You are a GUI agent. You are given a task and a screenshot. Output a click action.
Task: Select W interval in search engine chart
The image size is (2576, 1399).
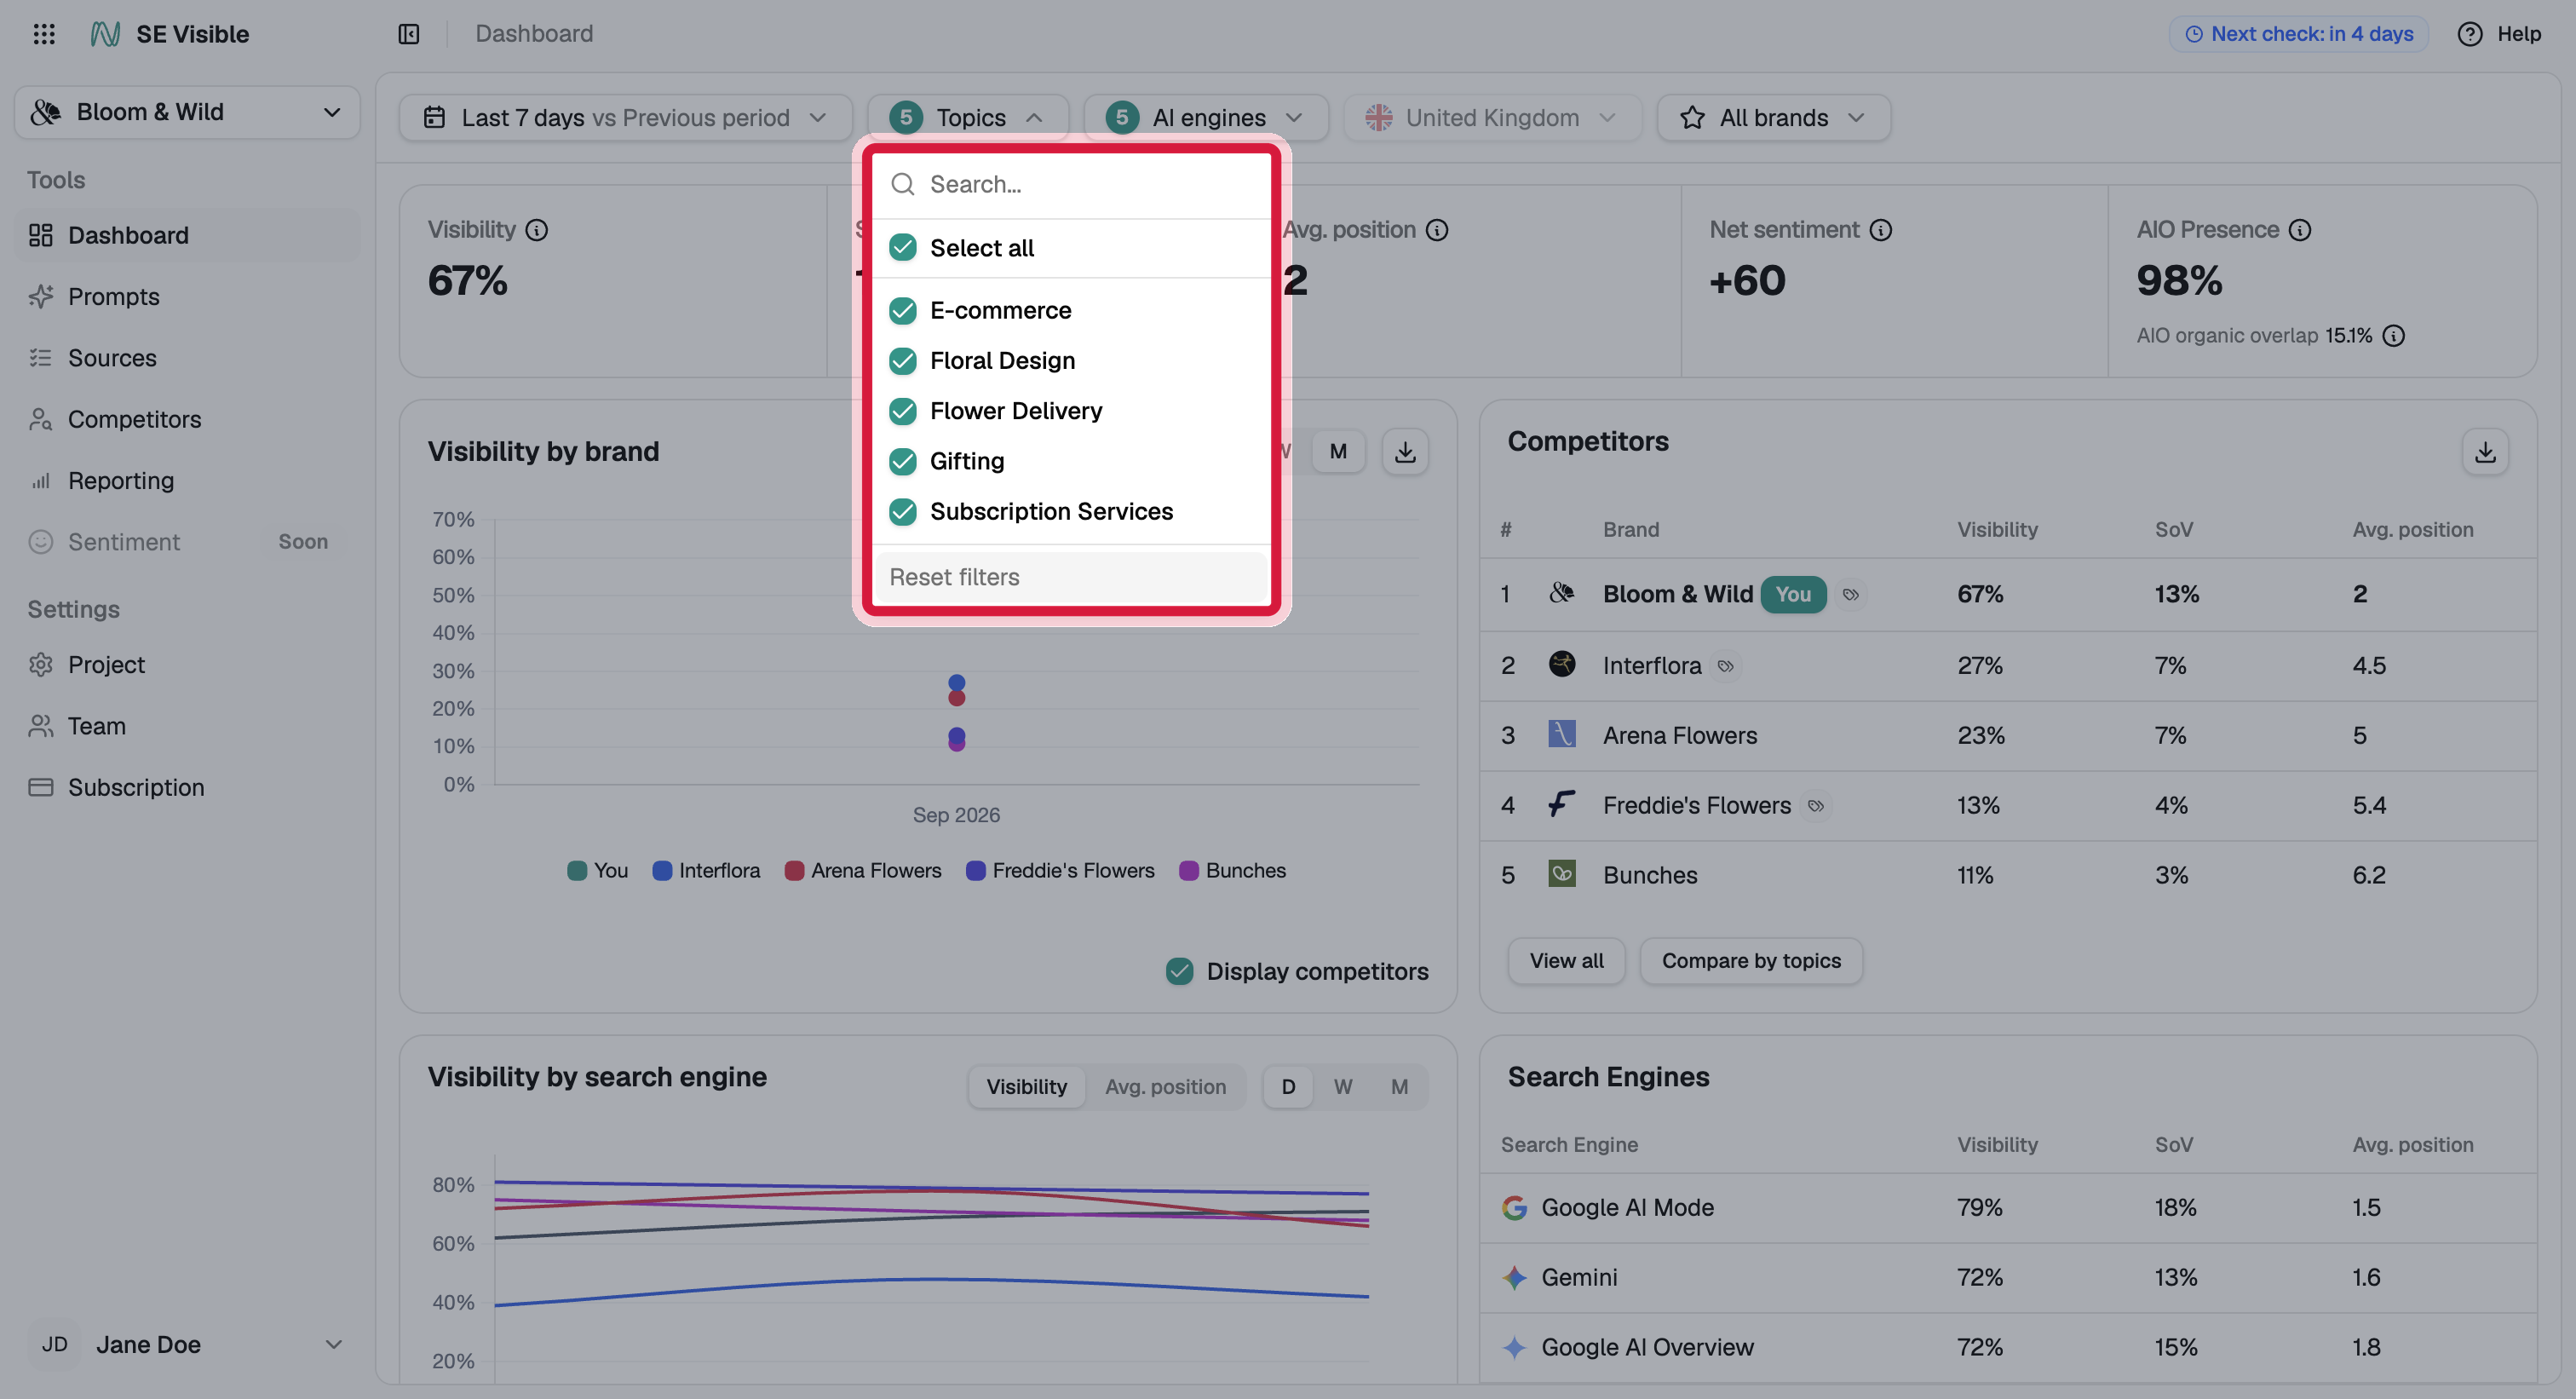(1342, 1087)
